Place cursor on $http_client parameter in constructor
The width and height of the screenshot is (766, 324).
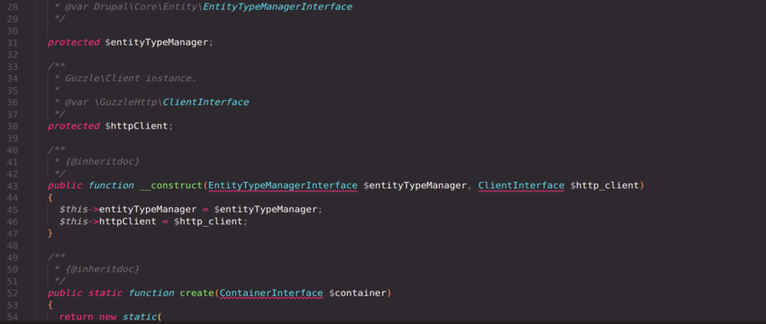point(605,186)
